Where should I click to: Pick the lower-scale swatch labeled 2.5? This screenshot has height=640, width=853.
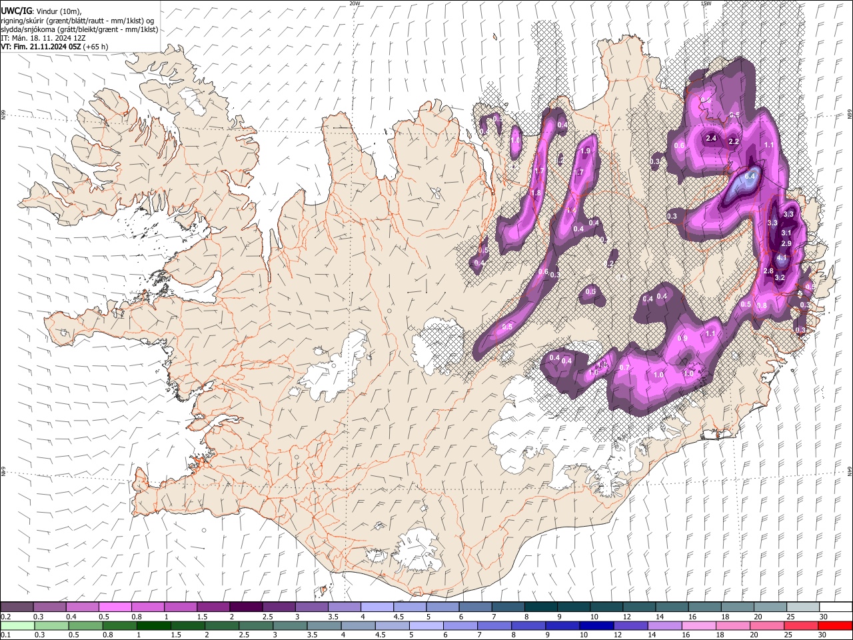click(255, 625)
